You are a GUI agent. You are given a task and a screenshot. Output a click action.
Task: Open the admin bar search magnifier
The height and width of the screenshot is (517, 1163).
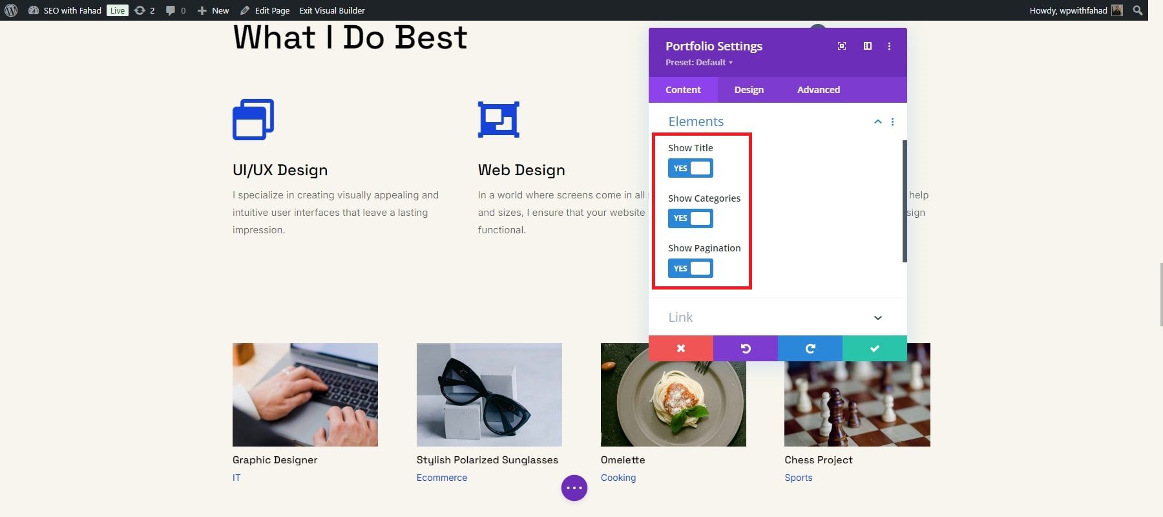(x=1138, y=10)
